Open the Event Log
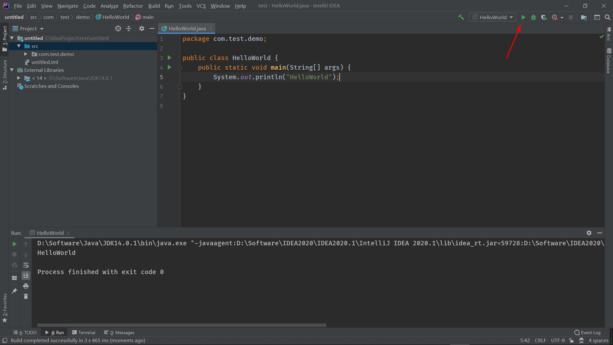Viewport: 613px width, 345px height. (x=587, y=333)
